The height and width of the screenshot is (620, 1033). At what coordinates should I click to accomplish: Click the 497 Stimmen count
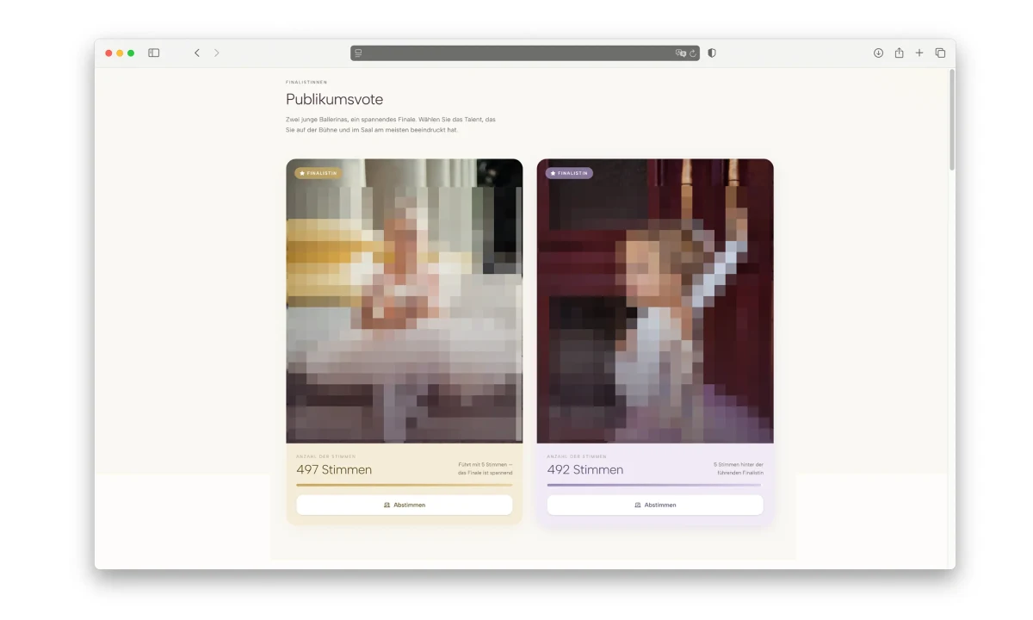click(x=334, y=469)
